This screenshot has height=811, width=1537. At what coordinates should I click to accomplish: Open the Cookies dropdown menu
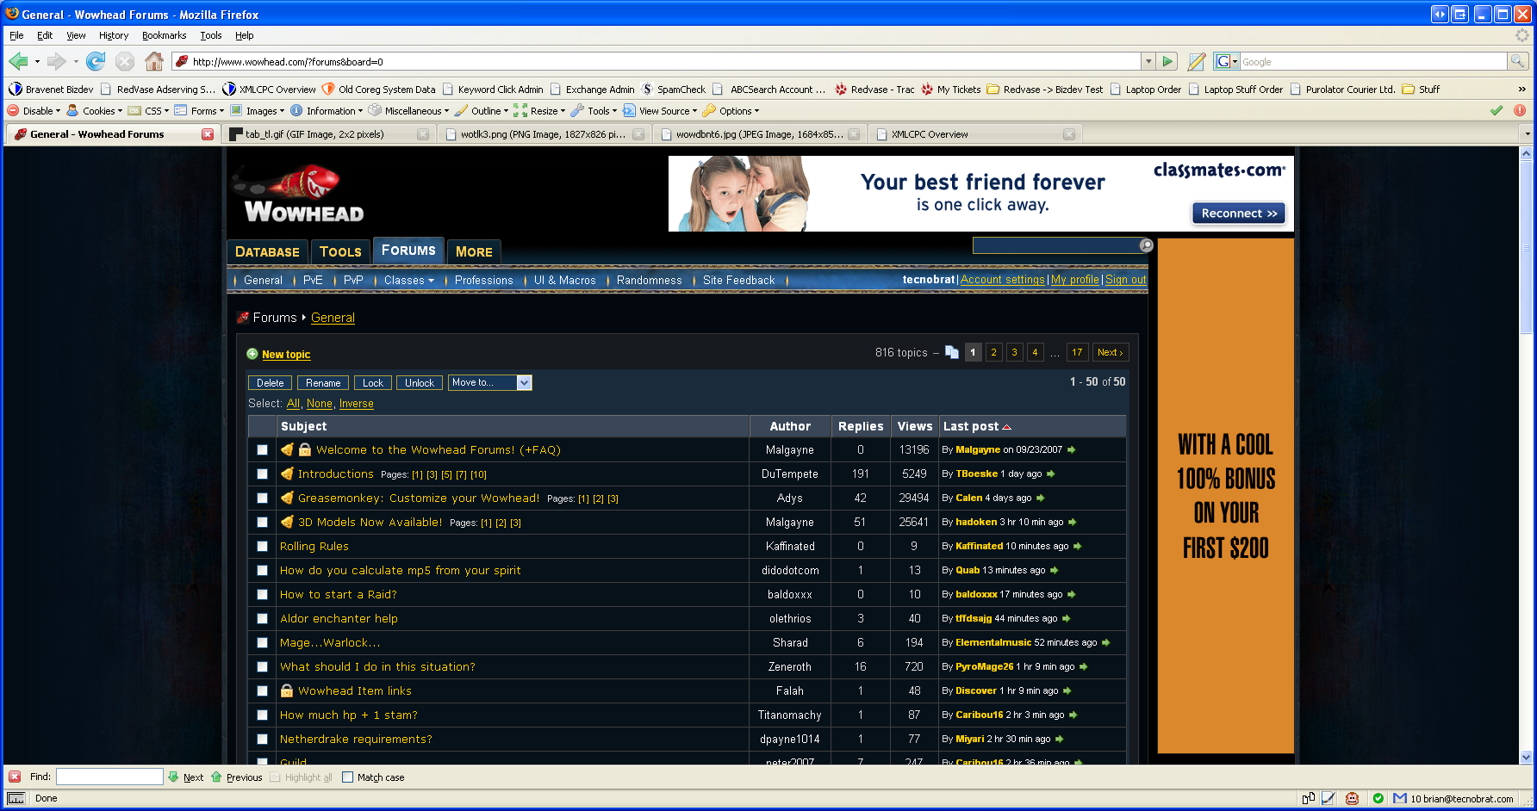pos(95,110)
